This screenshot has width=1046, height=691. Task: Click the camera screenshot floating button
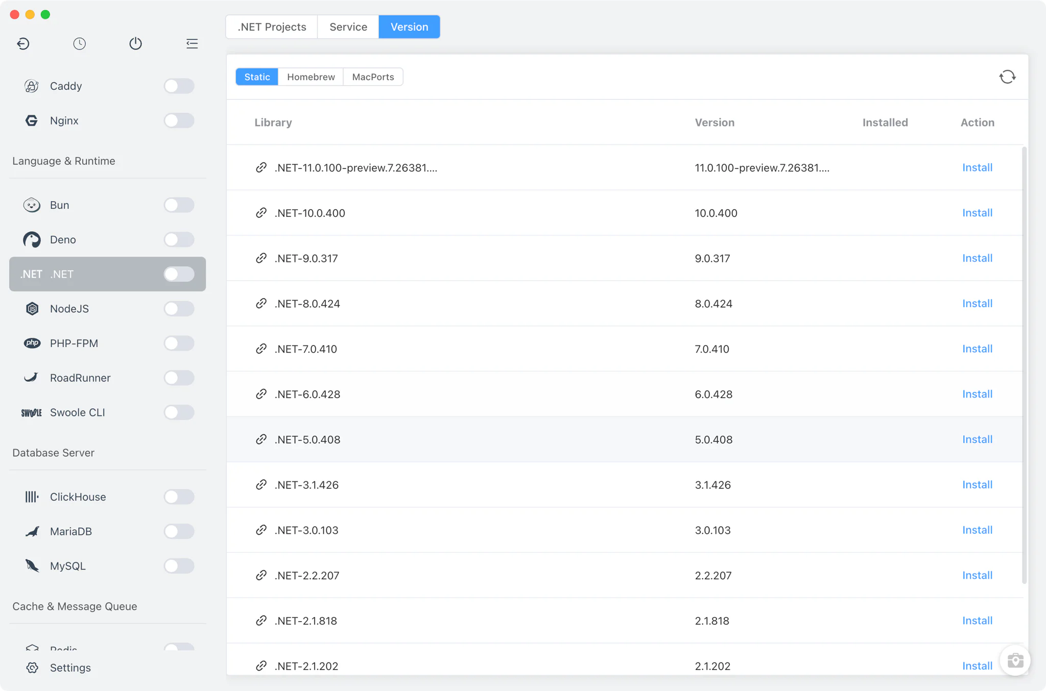point(1015,660)
